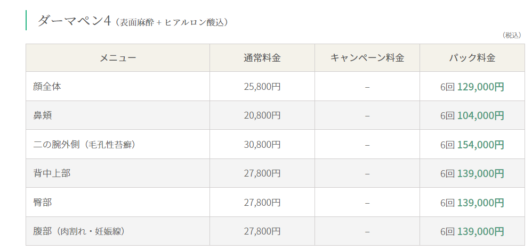Select the 139,000円 pack price for 腹部

pyautogui.click(x=480, y=232)
